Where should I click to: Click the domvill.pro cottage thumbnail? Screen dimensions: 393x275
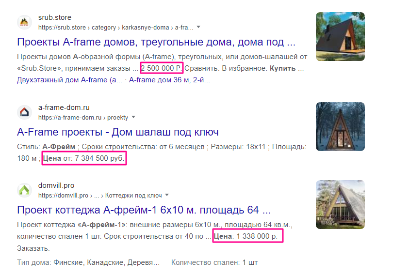tap(340, 204)
